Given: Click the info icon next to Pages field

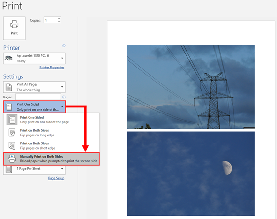Looking at the screenshot, I should tap(64, 97).
